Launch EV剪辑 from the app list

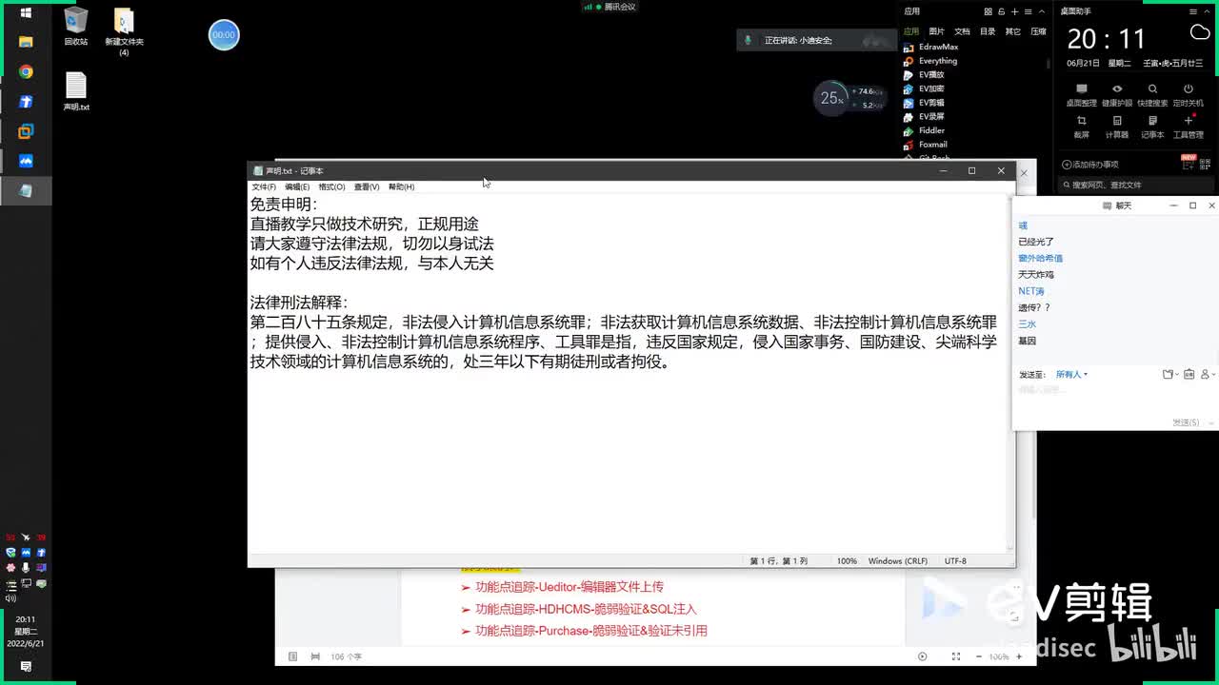point(924,103)
